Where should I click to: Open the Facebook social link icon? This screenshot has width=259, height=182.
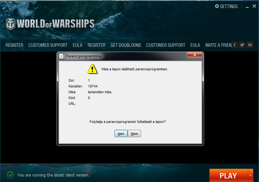[234, 45]
